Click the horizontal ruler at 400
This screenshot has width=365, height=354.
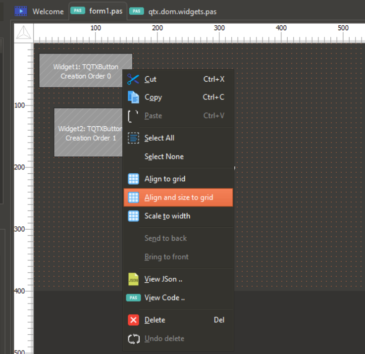[x=281, y=34]
